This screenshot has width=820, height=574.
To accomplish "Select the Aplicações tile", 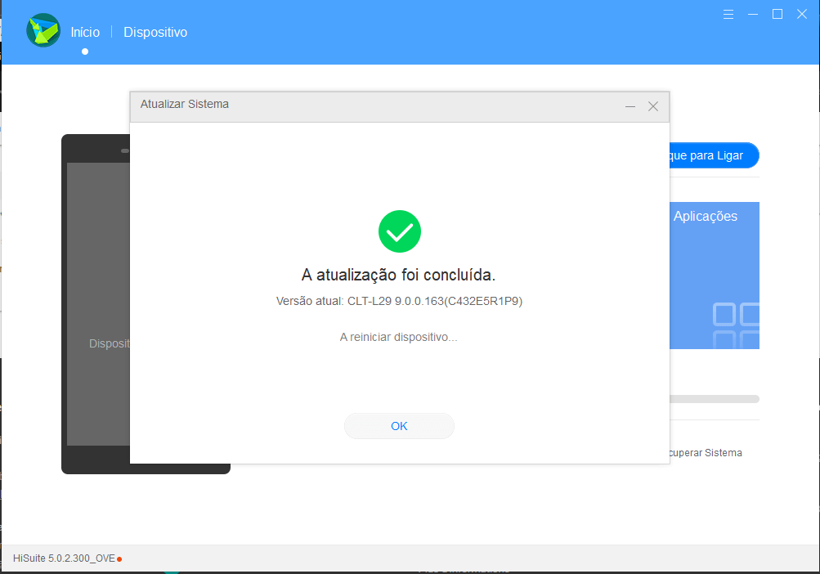I will tap(715, 262).
